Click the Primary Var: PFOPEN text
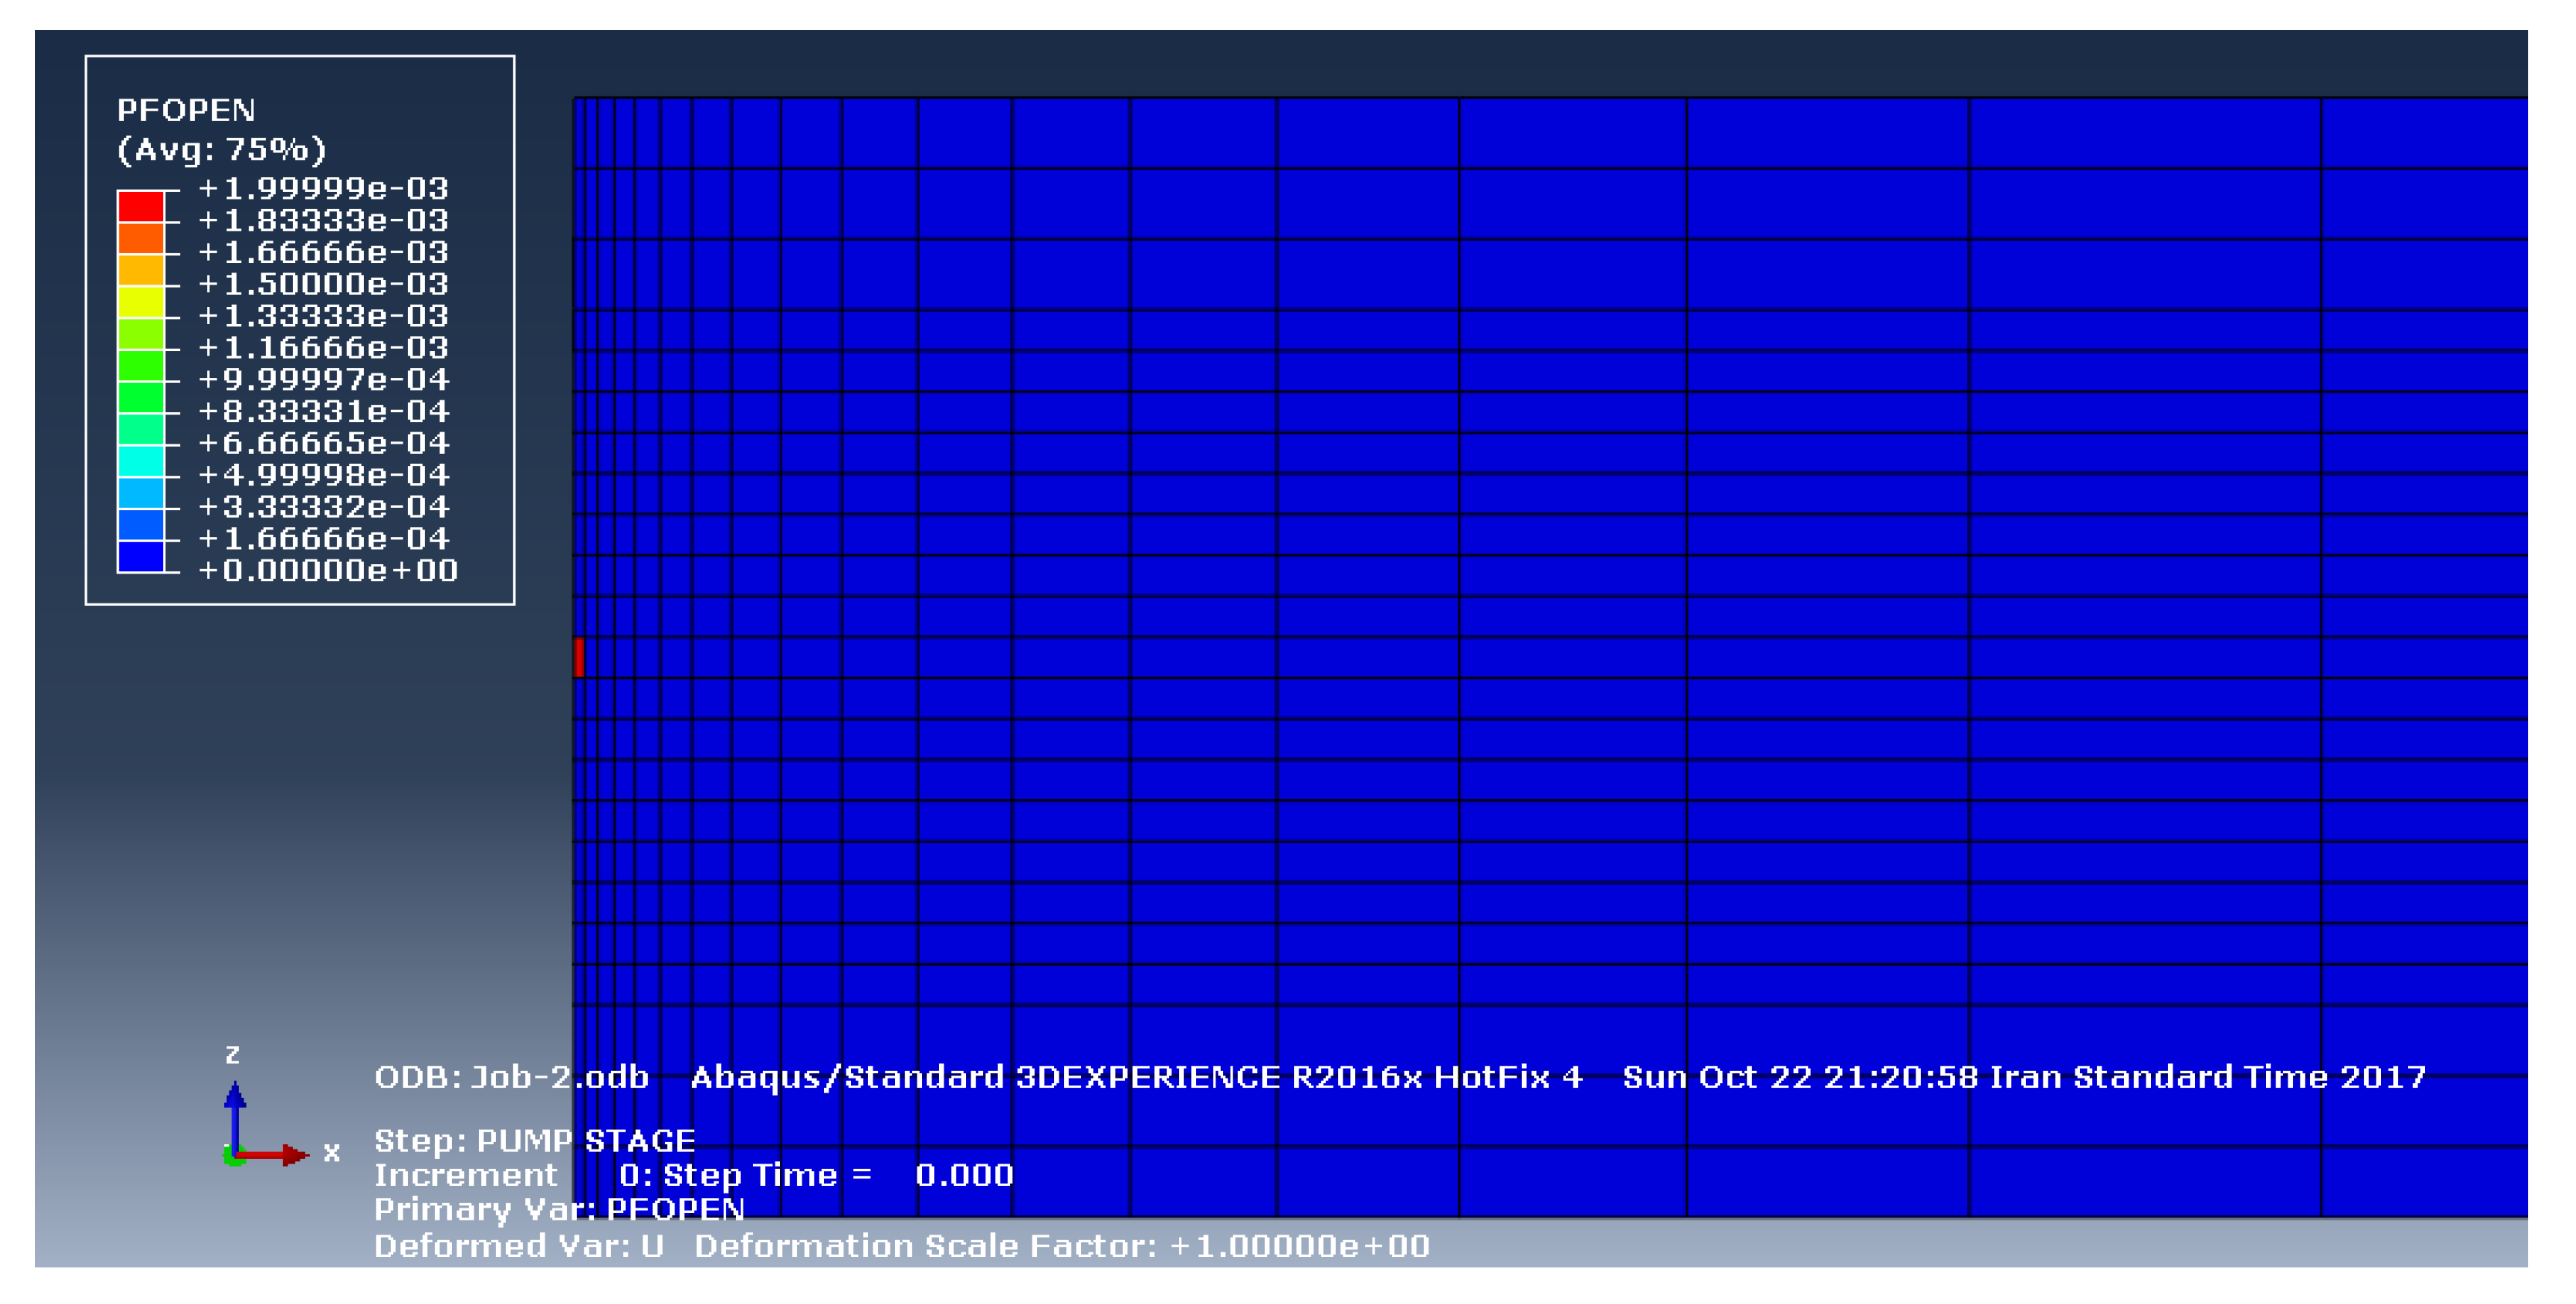The height and width of the screenshot is (1304, 2576). click(559, 1209)
